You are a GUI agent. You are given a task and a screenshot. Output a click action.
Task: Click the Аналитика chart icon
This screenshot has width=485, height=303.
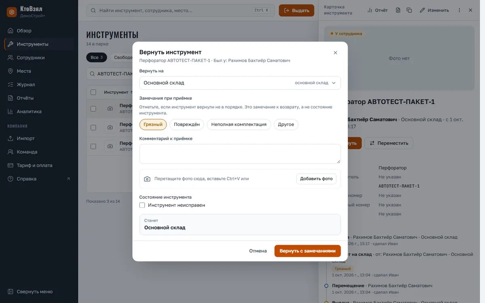click(11, 112)
